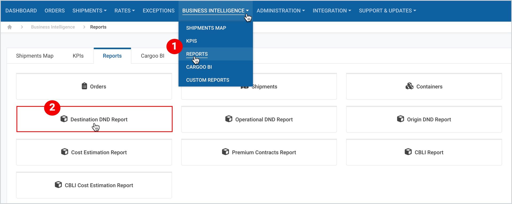Click the Reports breadcrumb text
512x204 pixels.
click(98, 27)
